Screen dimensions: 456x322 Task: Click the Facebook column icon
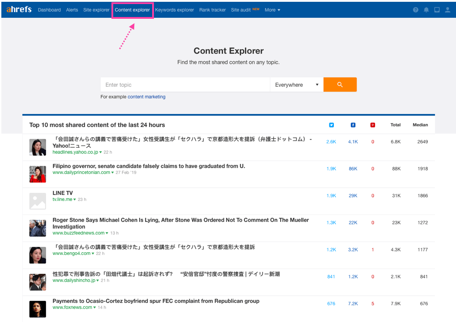(353, 125)
